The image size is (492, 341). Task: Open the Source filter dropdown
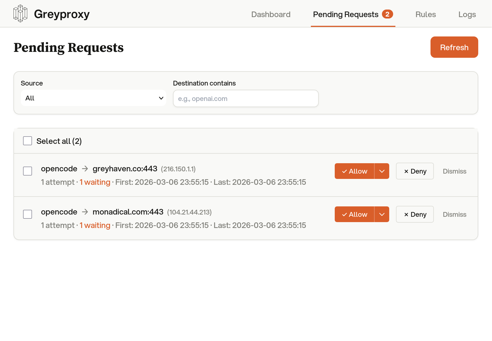point(93,98)
